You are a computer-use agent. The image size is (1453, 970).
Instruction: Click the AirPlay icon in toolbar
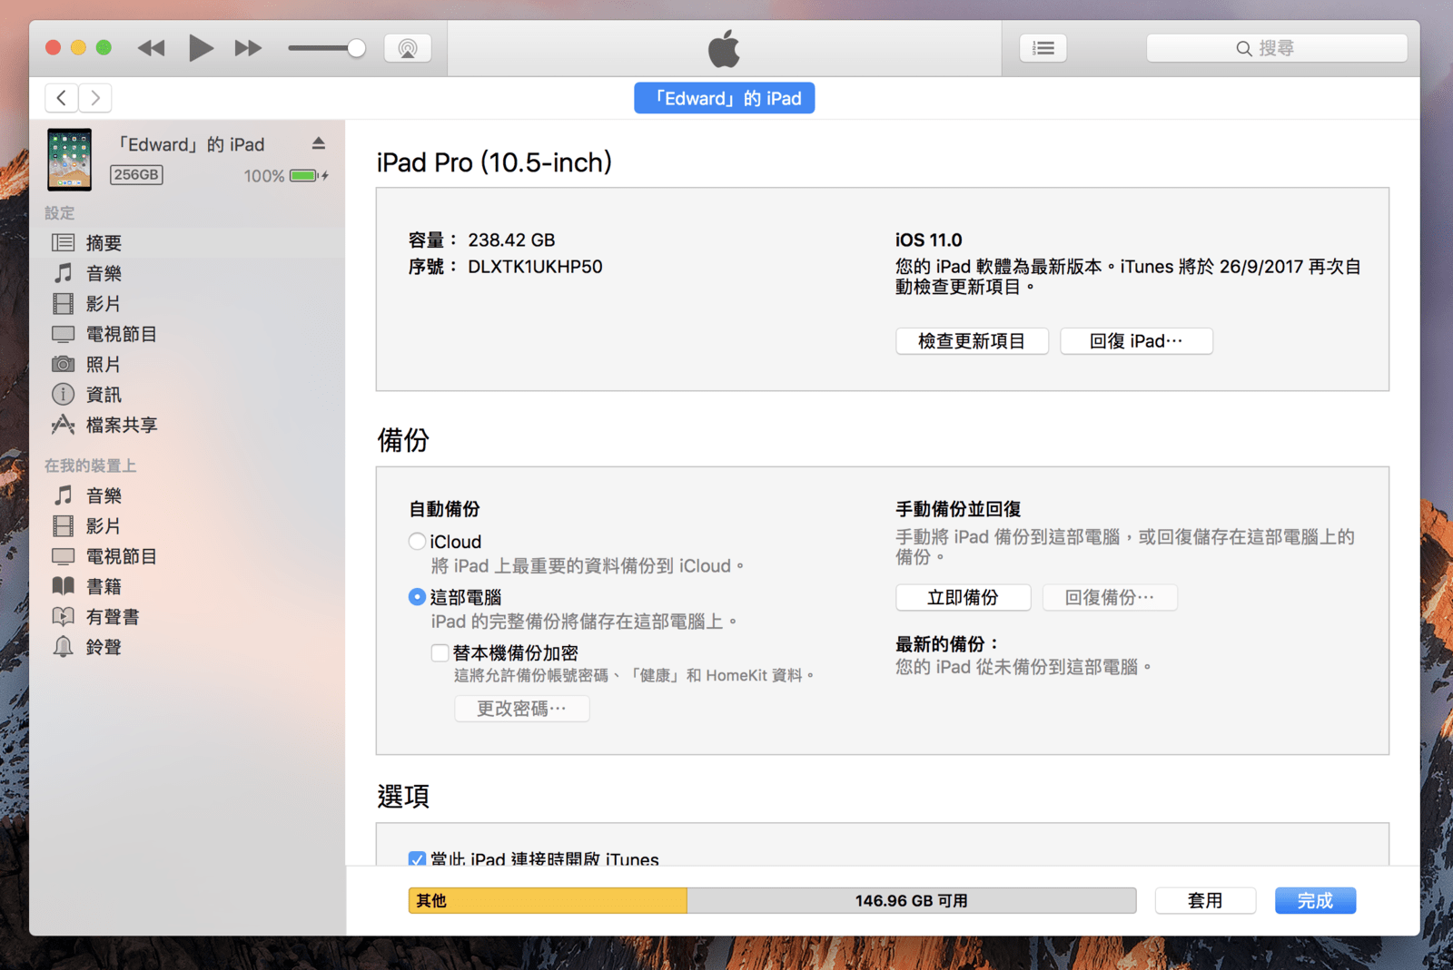point(408,48)
